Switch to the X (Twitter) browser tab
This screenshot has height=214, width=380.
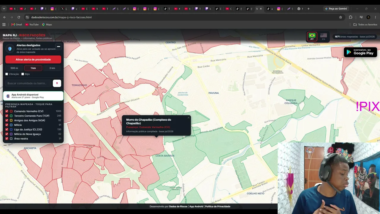tap(64, 9)
